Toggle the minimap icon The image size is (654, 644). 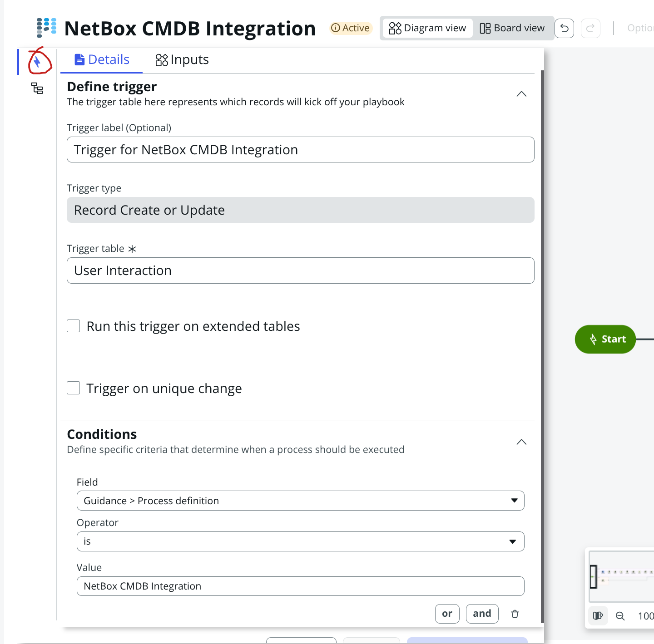pos(598,616)
